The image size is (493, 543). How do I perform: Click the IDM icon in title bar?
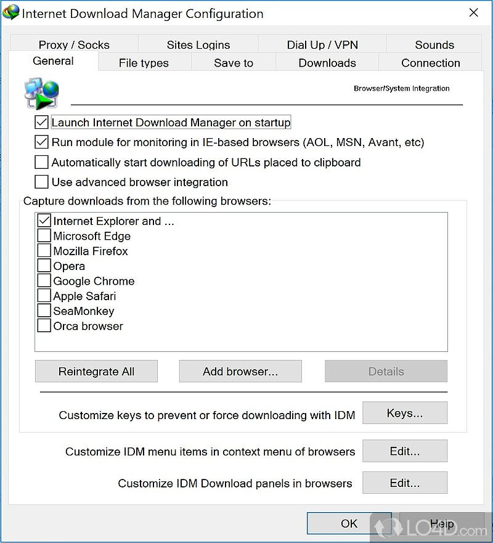12,13
